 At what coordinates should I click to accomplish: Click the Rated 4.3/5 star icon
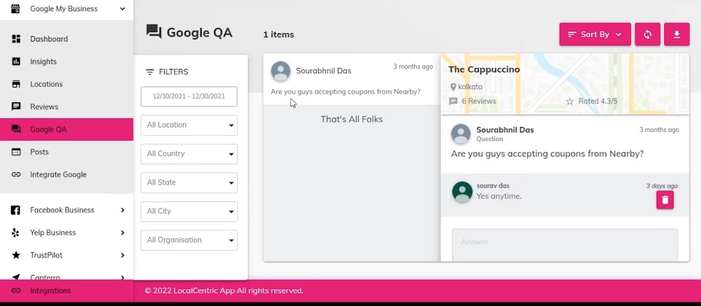tap(569, 102)
